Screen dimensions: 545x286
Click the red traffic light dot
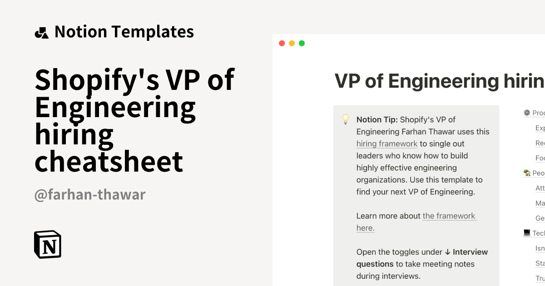[282, 43]
